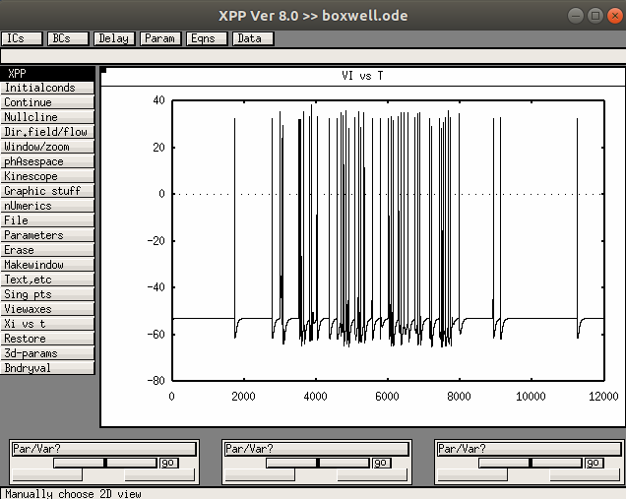Viewport: 626px width, 499px height.
Task: Open Graphic stuff menu
Action: 47,191
